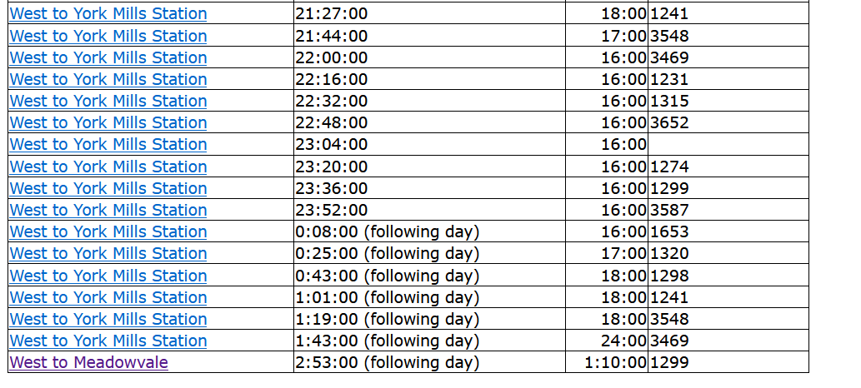Open York Mills link for 0:08:00 following day

pos(108,231)
